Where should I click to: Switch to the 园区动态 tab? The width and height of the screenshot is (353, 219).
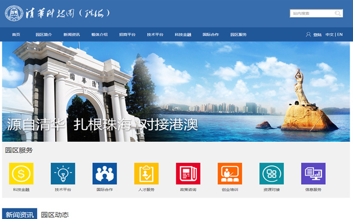pos(55,214)
